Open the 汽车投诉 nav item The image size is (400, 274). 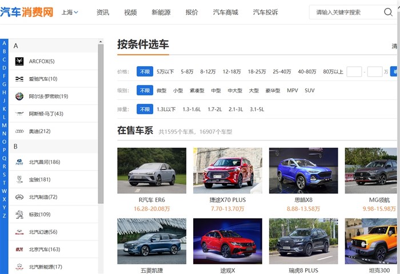coord(266,12)
